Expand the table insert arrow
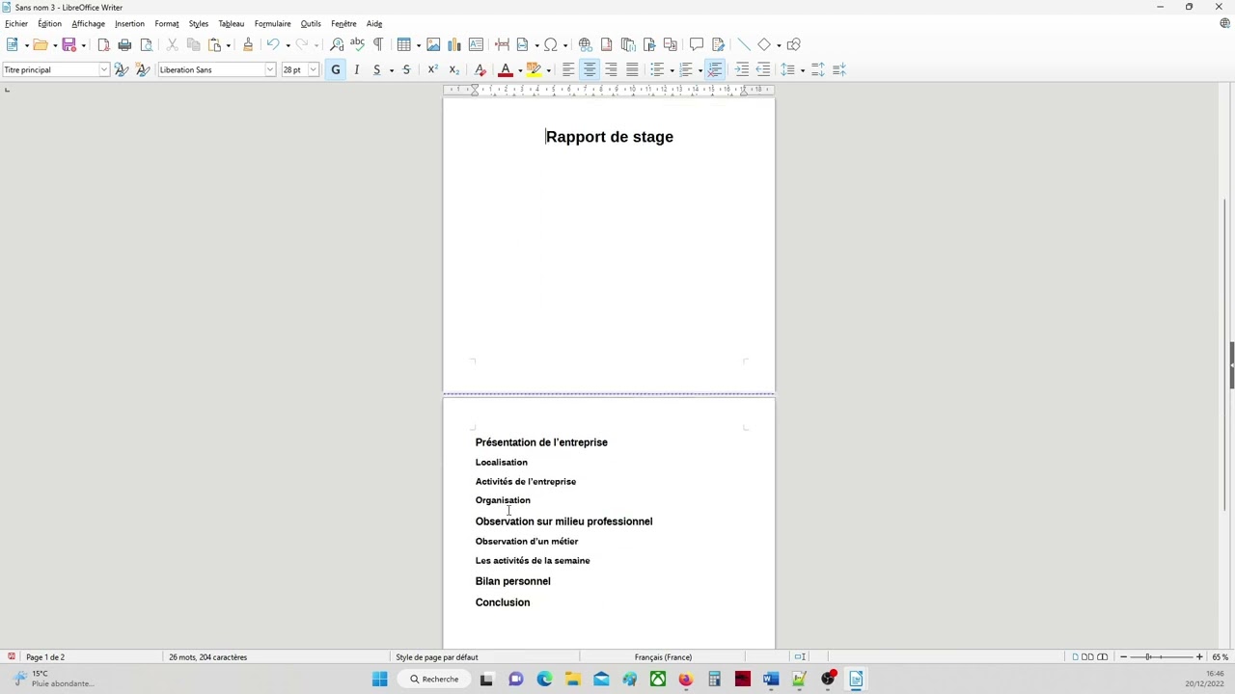This screenshot has height=694, width=1235. pos(419,44)
